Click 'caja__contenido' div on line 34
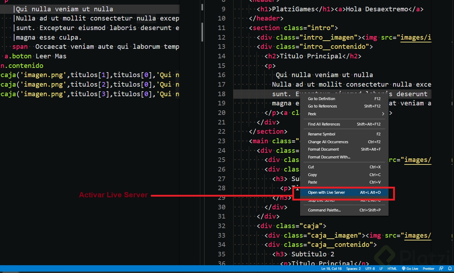Image resolution: width=454 pixels, height=273 pixels. pyautogui.click(x=321, y=244)
